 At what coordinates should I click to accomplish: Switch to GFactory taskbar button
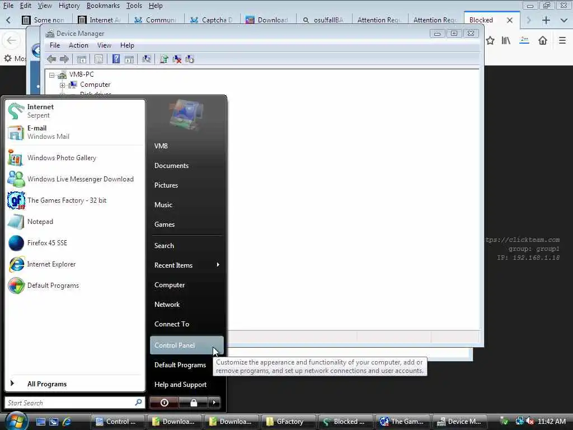point(289,422)
